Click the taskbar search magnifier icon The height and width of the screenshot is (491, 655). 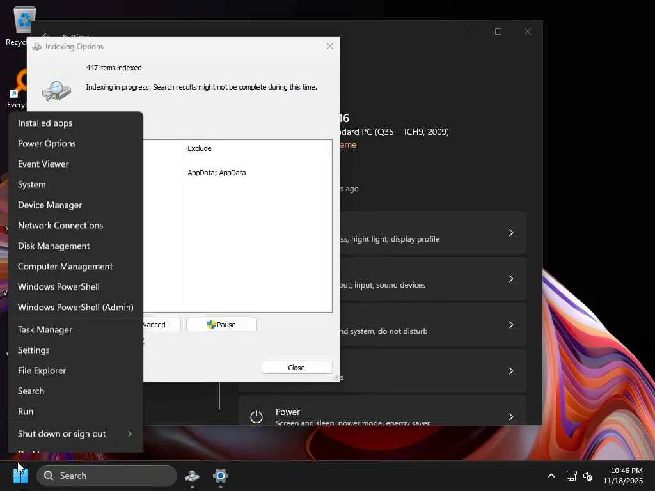[x=49, y=476]
